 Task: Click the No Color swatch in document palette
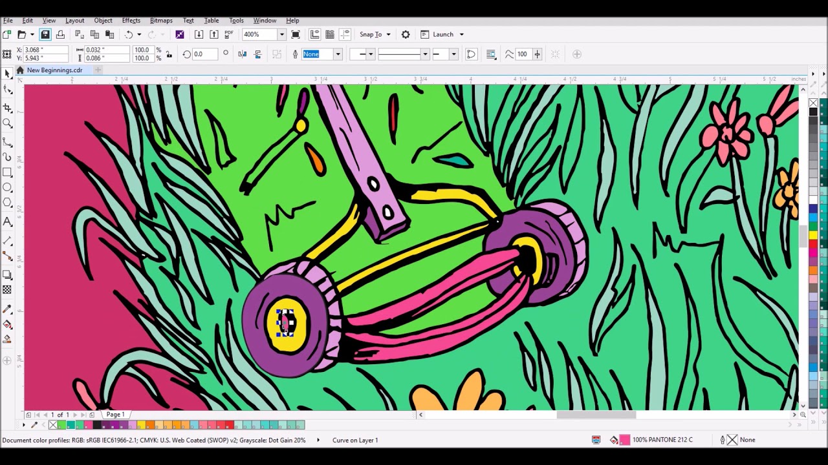point(53,424)
